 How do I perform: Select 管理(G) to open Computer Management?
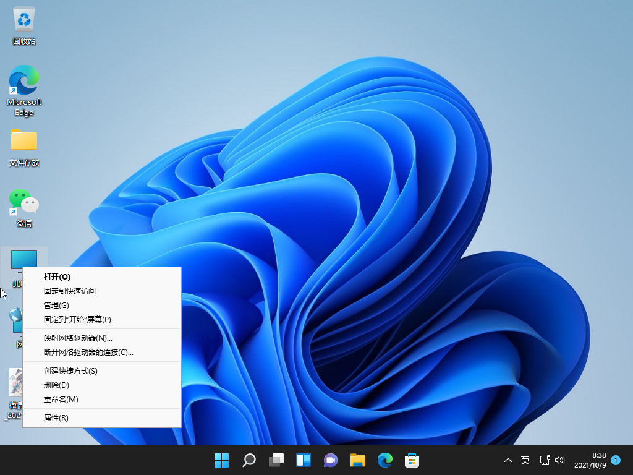pyautogui.click(x=56, y=306)
